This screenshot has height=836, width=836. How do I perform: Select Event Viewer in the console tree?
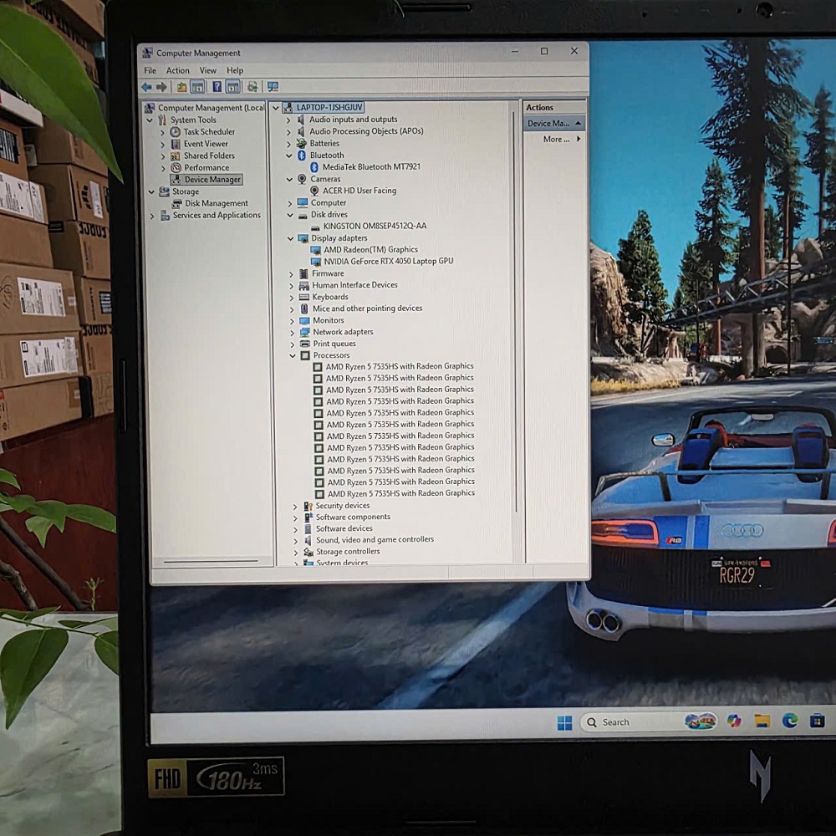coord(206,144)
